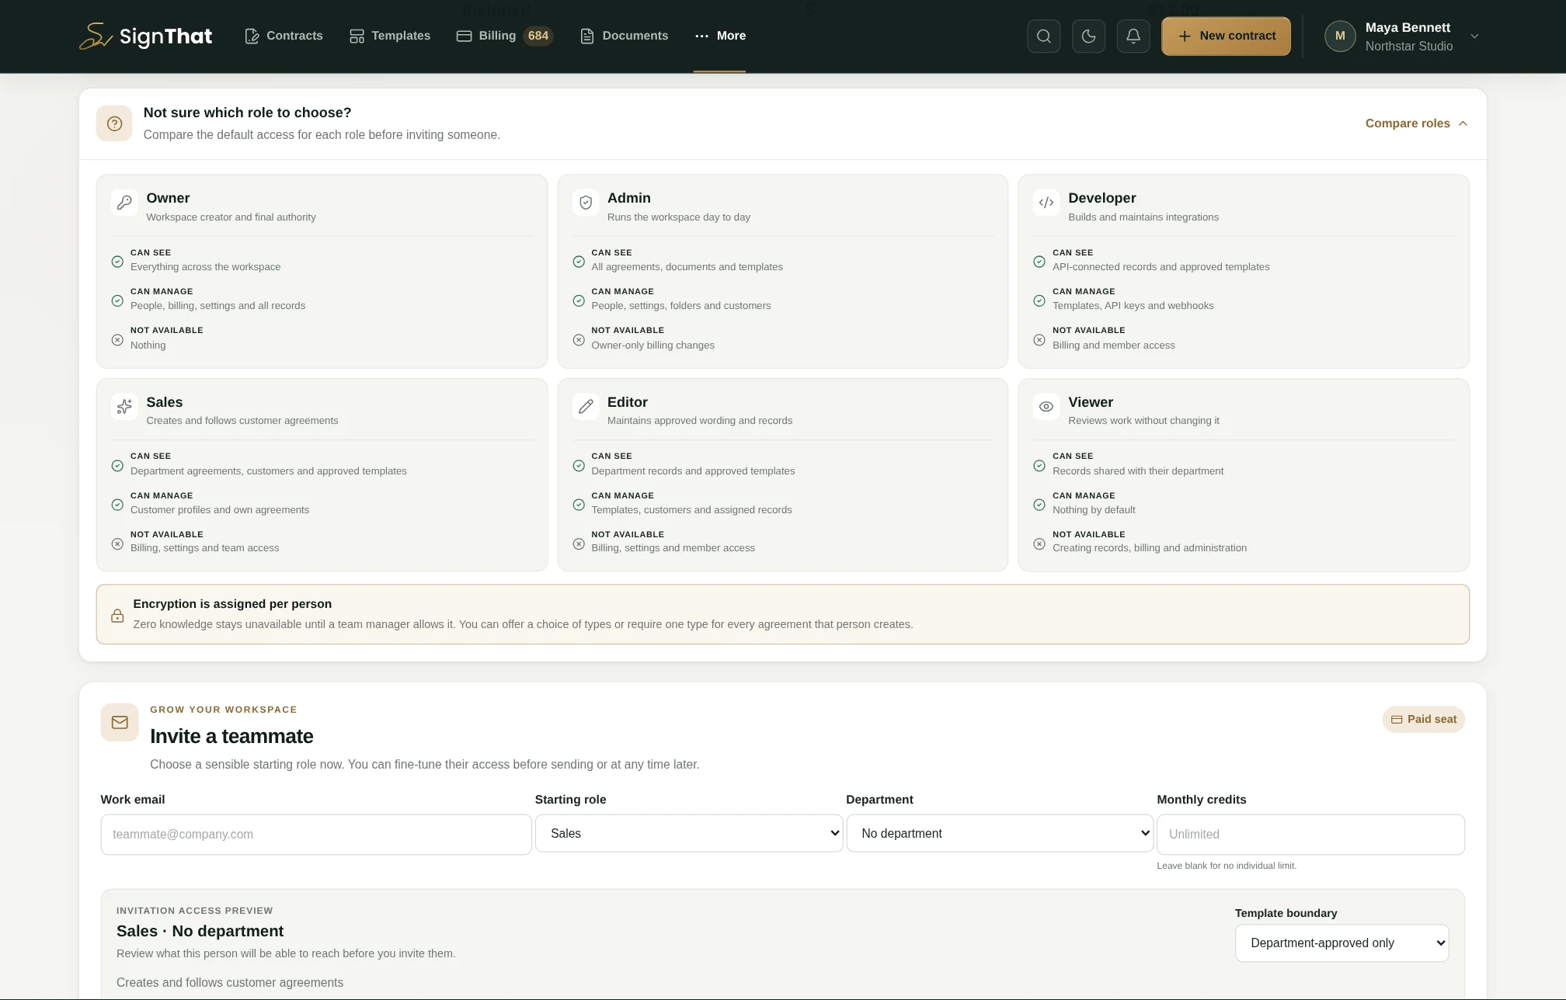Viewport: 1566px width, 1000px height.
Task: Click the envelope invite icon
Action: [x=120, y=722]
